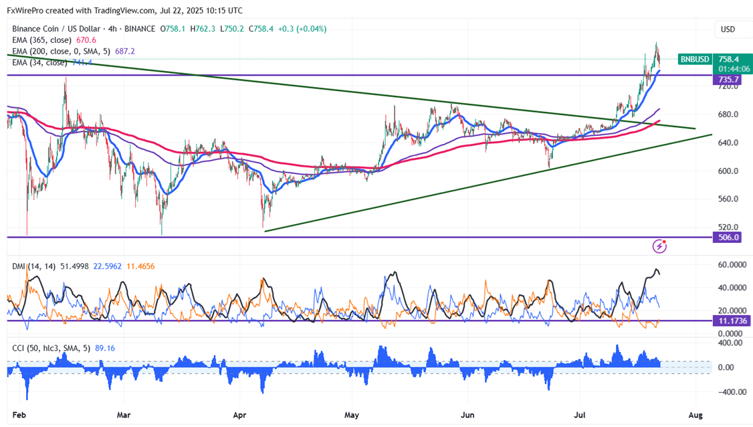This screenshot has width=753, height=427.
Task: Click the 640.0 price scale label
Action: (x=728, y=143)
